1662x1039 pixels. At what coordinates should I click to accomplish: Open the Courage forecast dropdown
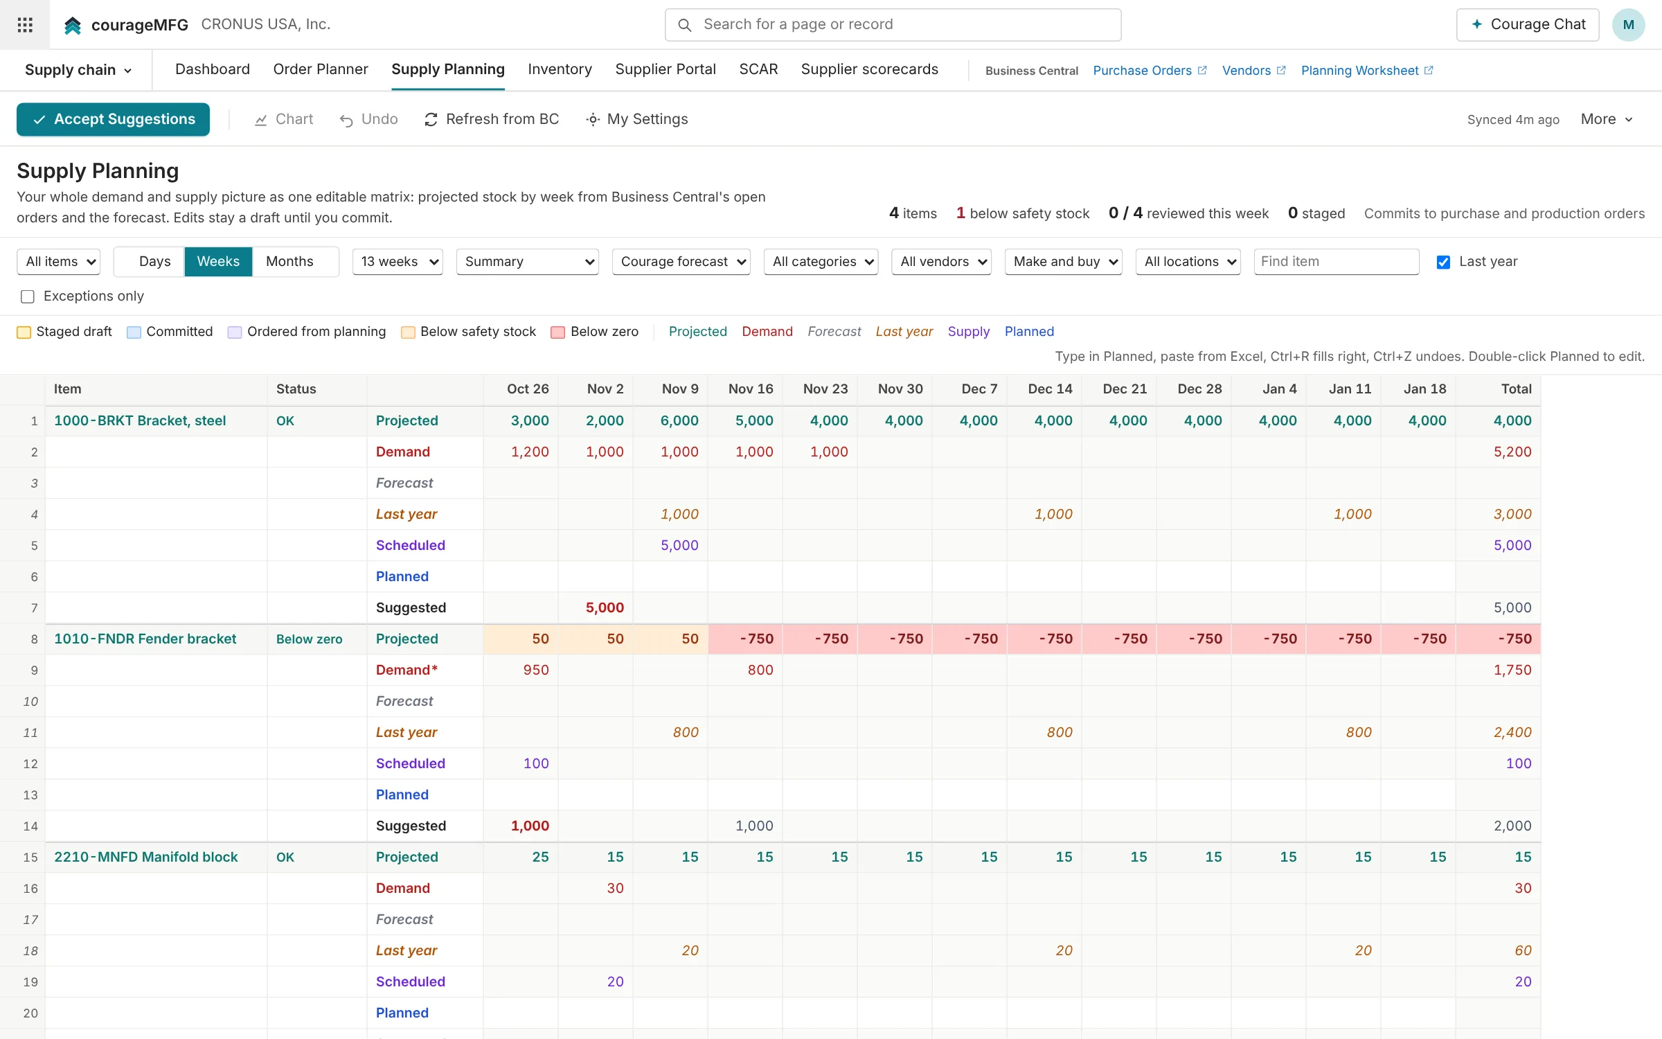click(681, 262)
